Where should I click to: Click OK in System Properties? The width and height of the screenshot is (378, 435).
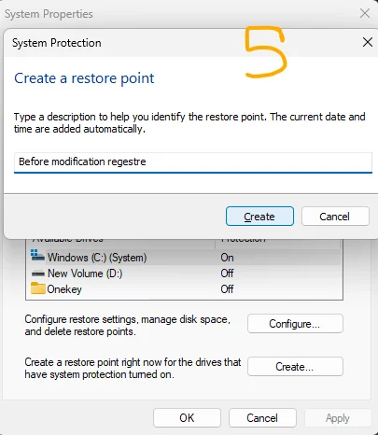187,418
